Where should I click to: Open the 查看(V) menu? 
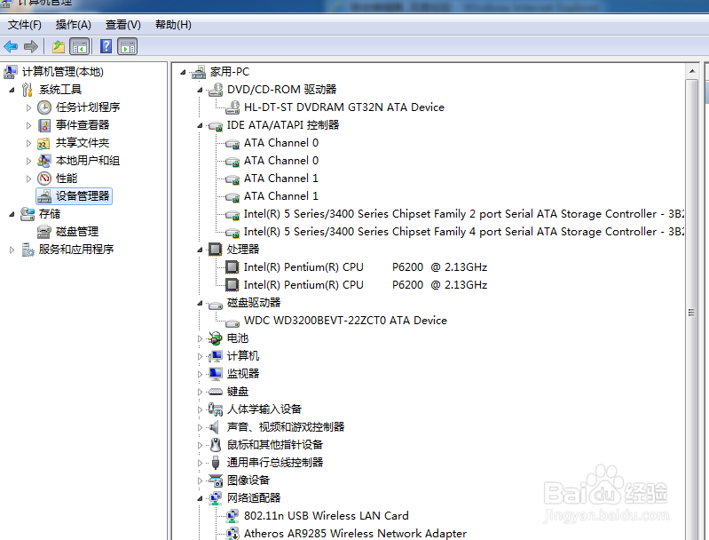tap(123, 25)
